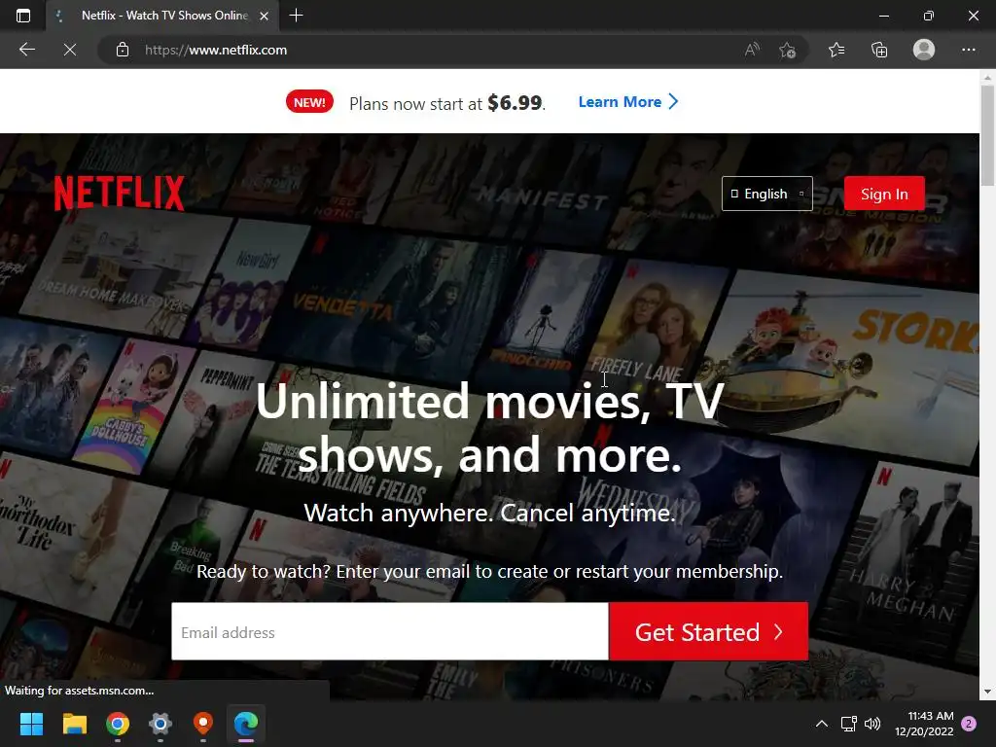The image size is (996, 747).
Task: Click the 'Watch anywhere. Cancel anytime.' text
Action: [x=490, y=513]
